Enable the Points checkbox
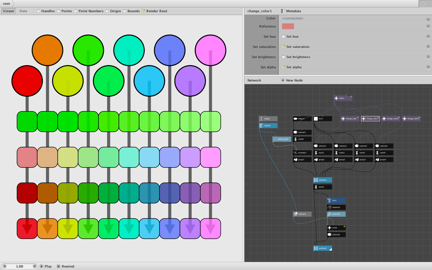The image size is (432, 270). coord(59,11)
